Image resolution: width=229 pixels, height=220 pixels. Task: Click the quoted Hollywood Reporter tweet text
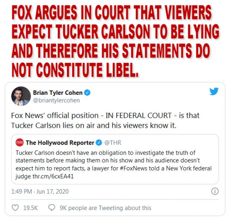pyautogui.click(x=114, y=165)
